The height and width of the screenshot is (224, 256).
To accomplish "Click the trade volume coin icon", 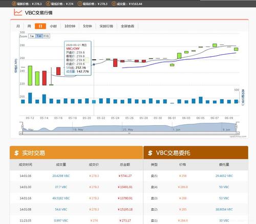I will (x=114, y=4).
